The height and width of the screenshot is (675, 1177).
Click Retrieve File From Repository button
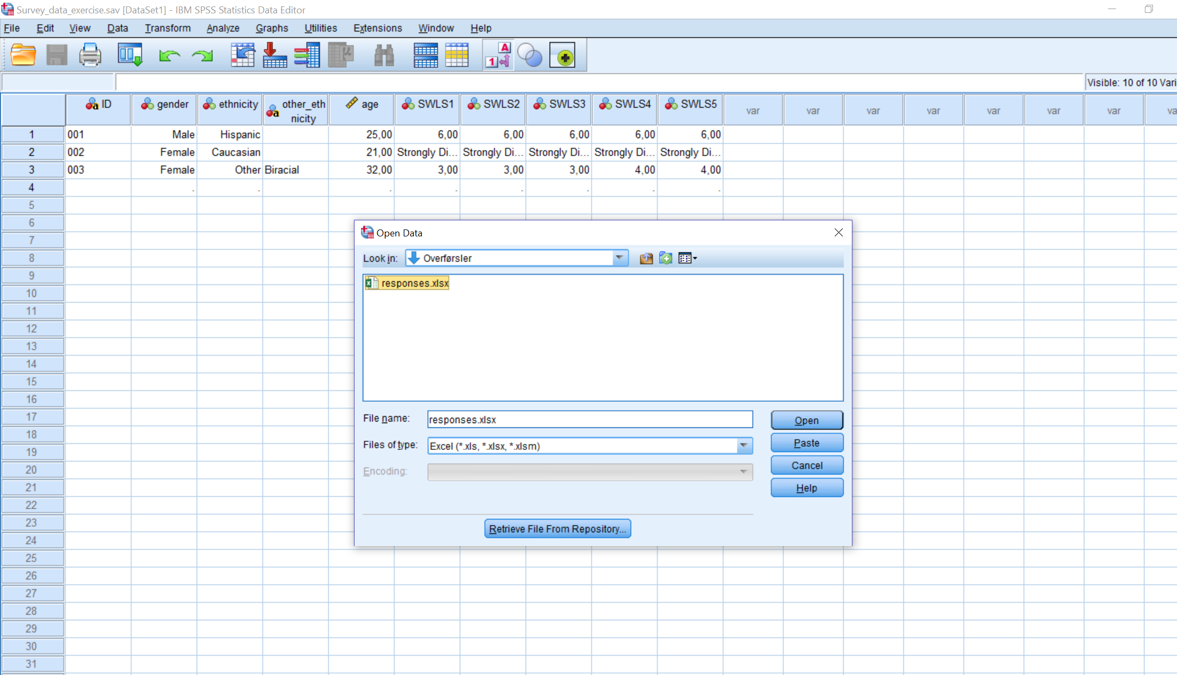click(x=557, y=529)
